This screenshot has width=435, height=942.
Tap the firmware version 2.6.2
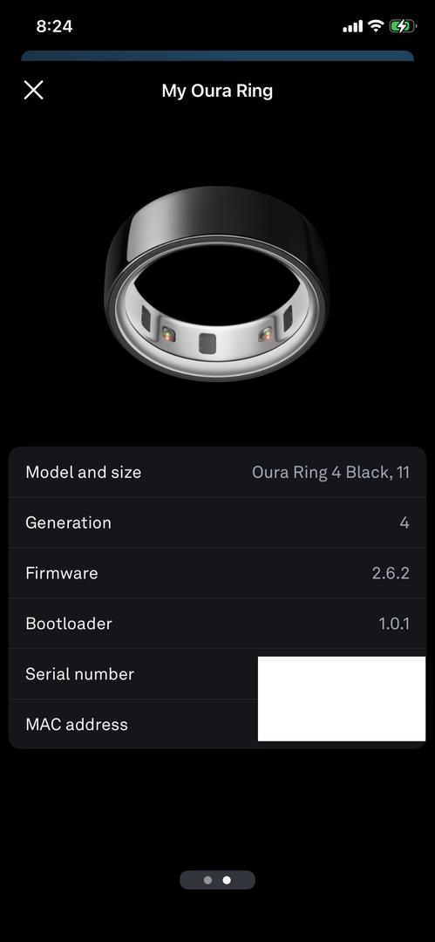(x=391, y=573)
